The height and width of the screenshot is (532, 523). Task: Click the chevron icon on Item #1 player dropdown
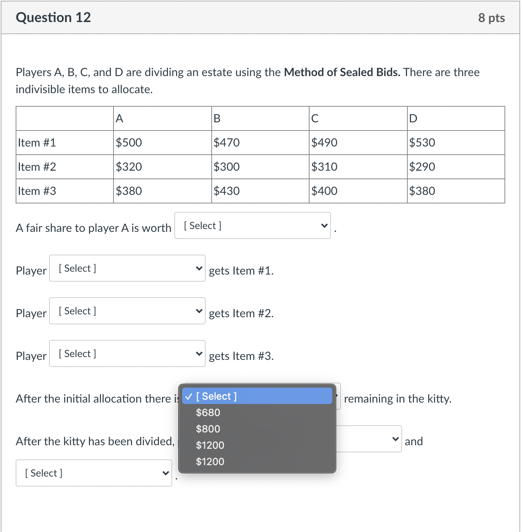coord(199,268)
